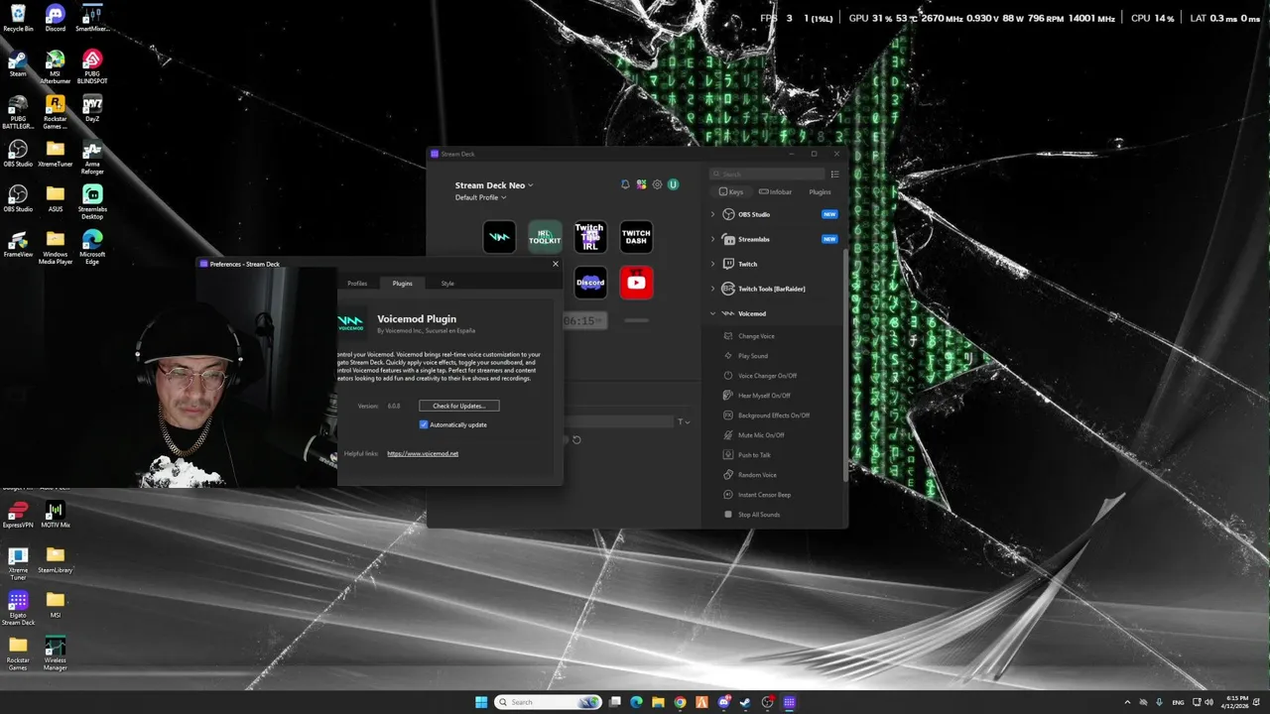Open the MOTIV Mix desktop shortcut
Image resolution: width=1270 pixels, height=714 pixels.
click(56, 515)
